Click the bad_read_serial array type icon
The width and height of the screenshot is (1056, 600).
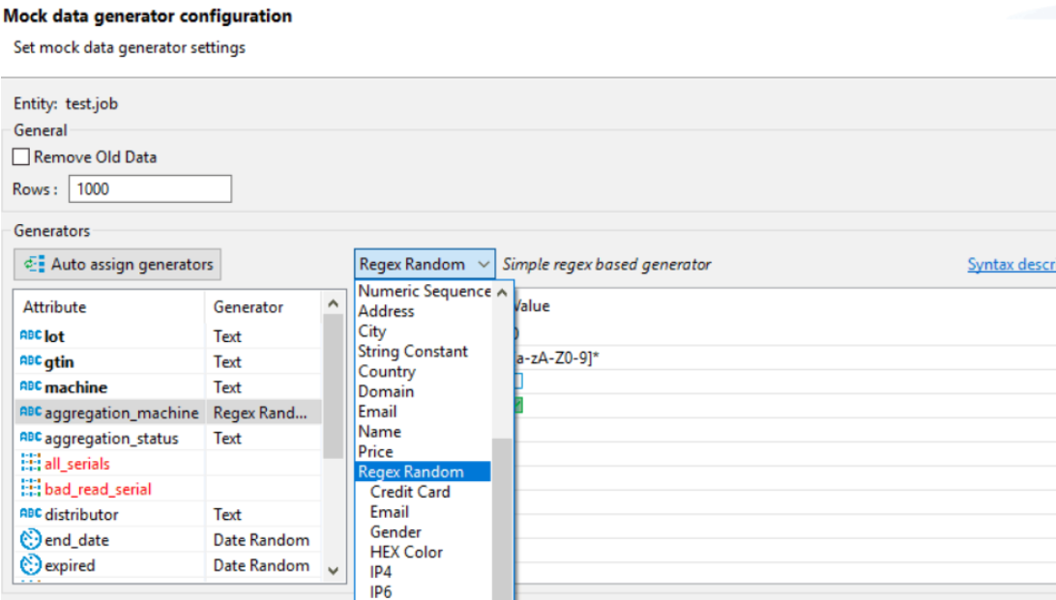30,489
